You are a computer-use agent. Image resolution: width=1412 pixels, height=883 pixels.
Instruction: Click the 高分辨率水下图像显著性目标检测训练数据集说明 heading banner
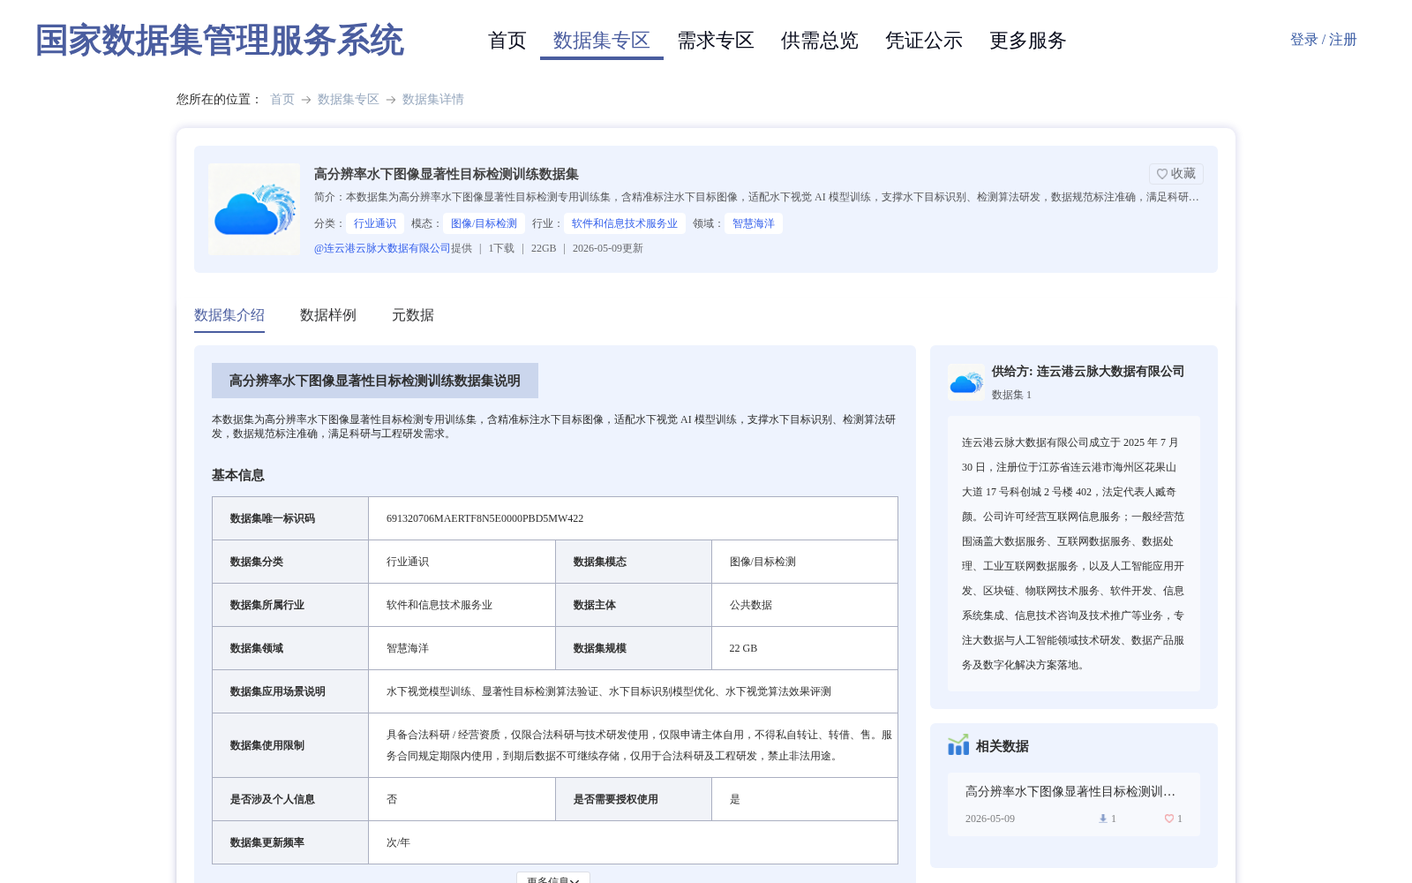pos(375,381)
